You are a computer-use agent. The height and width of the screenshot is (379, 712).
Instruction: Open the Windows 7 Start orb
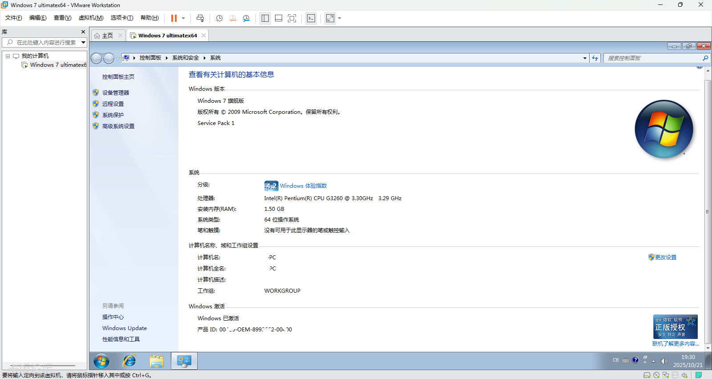tap(101, 361)
